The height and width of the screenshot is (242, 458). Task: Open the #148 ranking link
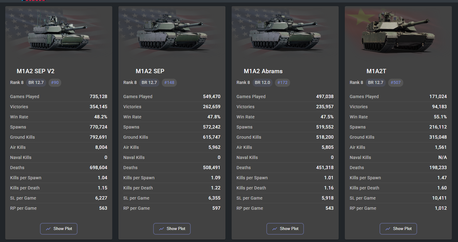click(x=169, y=82)
